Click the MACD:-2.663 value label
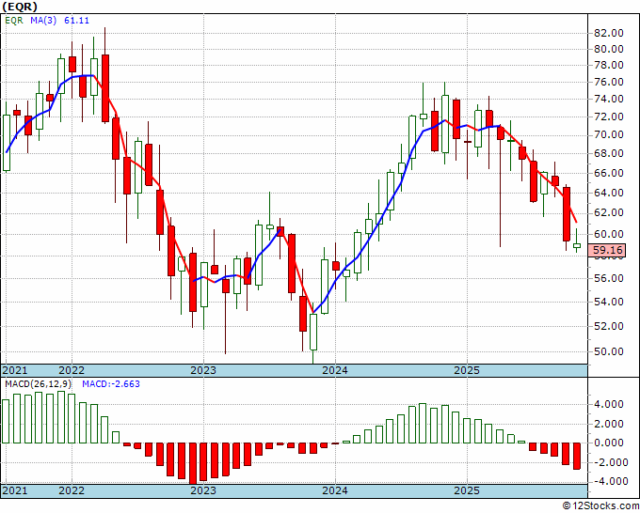This screenshot has height=513, width=640. click(111, 384)
